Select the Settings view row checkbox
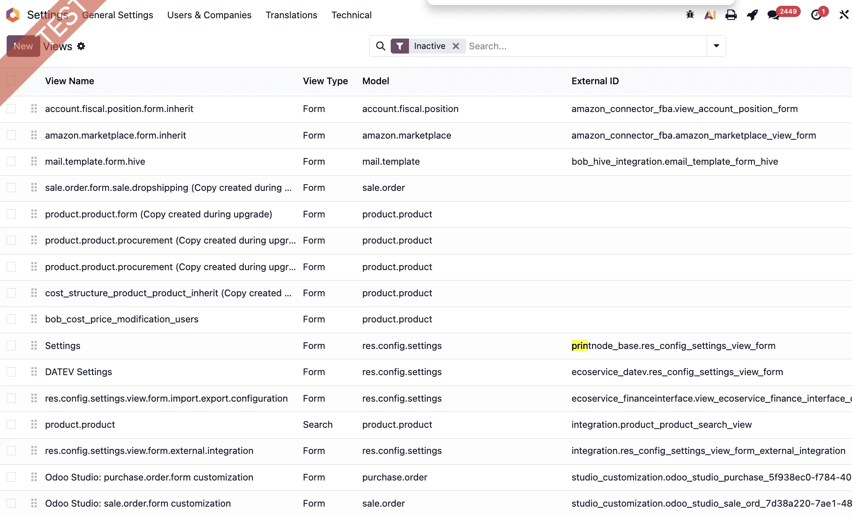Screen dimensions: 852x517 pyautogui.click(x=11, y=346)
